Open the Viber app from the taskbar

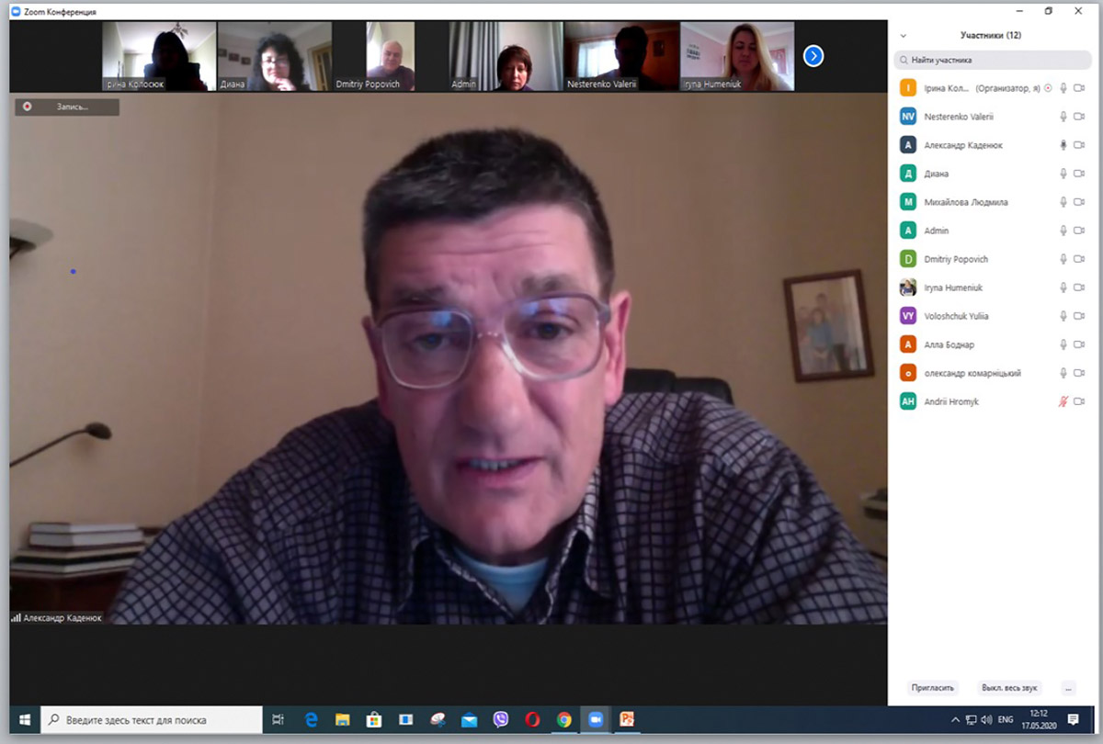(501, 720)
